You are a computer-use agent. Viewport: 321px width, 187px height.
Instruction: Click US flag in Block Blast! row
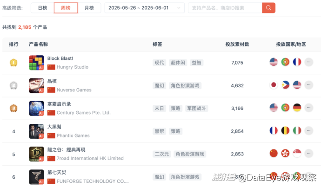pos(274,62)
